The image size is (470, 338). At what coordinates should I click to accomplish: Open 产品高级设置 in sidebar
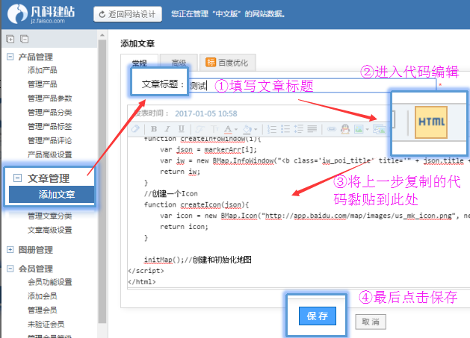pos(50,154)
